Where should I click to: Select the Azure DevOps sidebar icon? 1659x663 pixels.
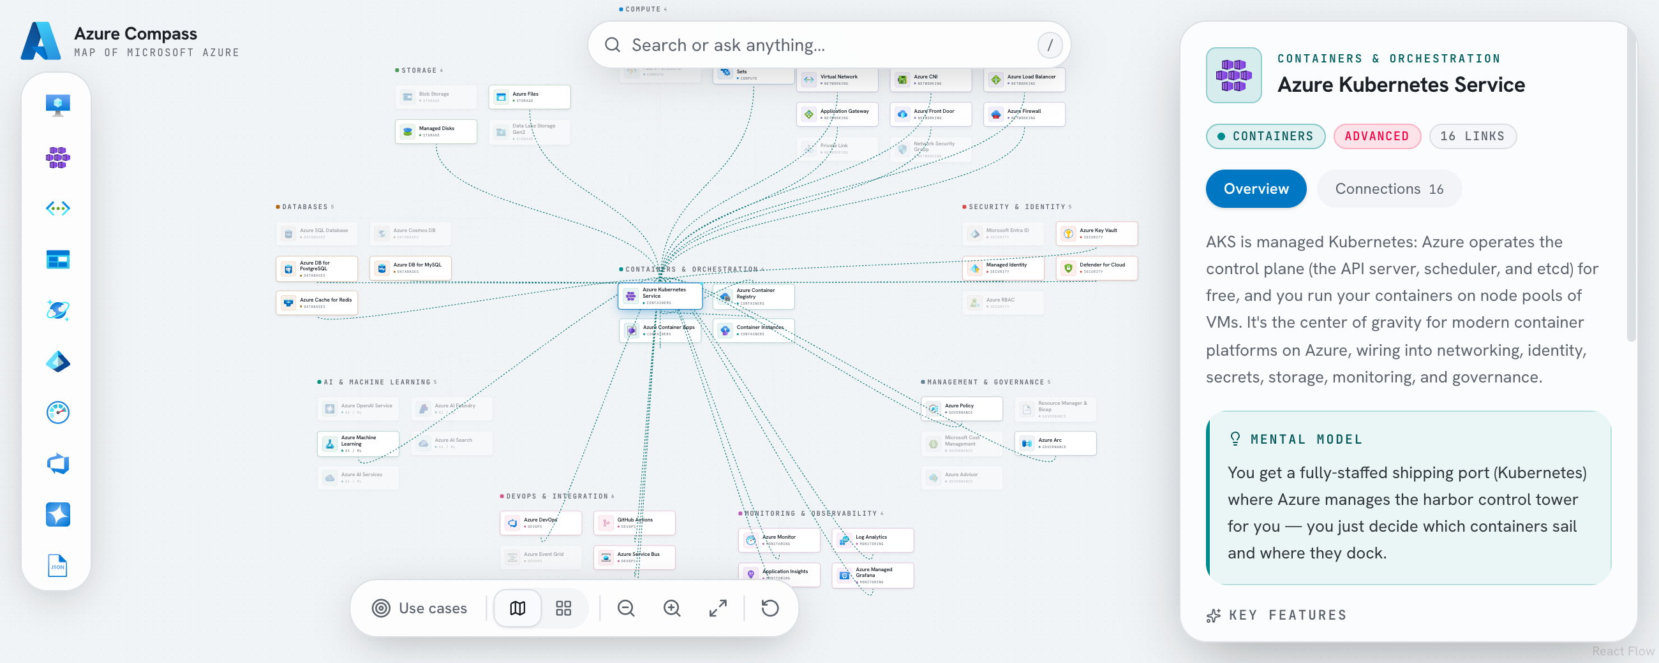(x=58, y=463)
